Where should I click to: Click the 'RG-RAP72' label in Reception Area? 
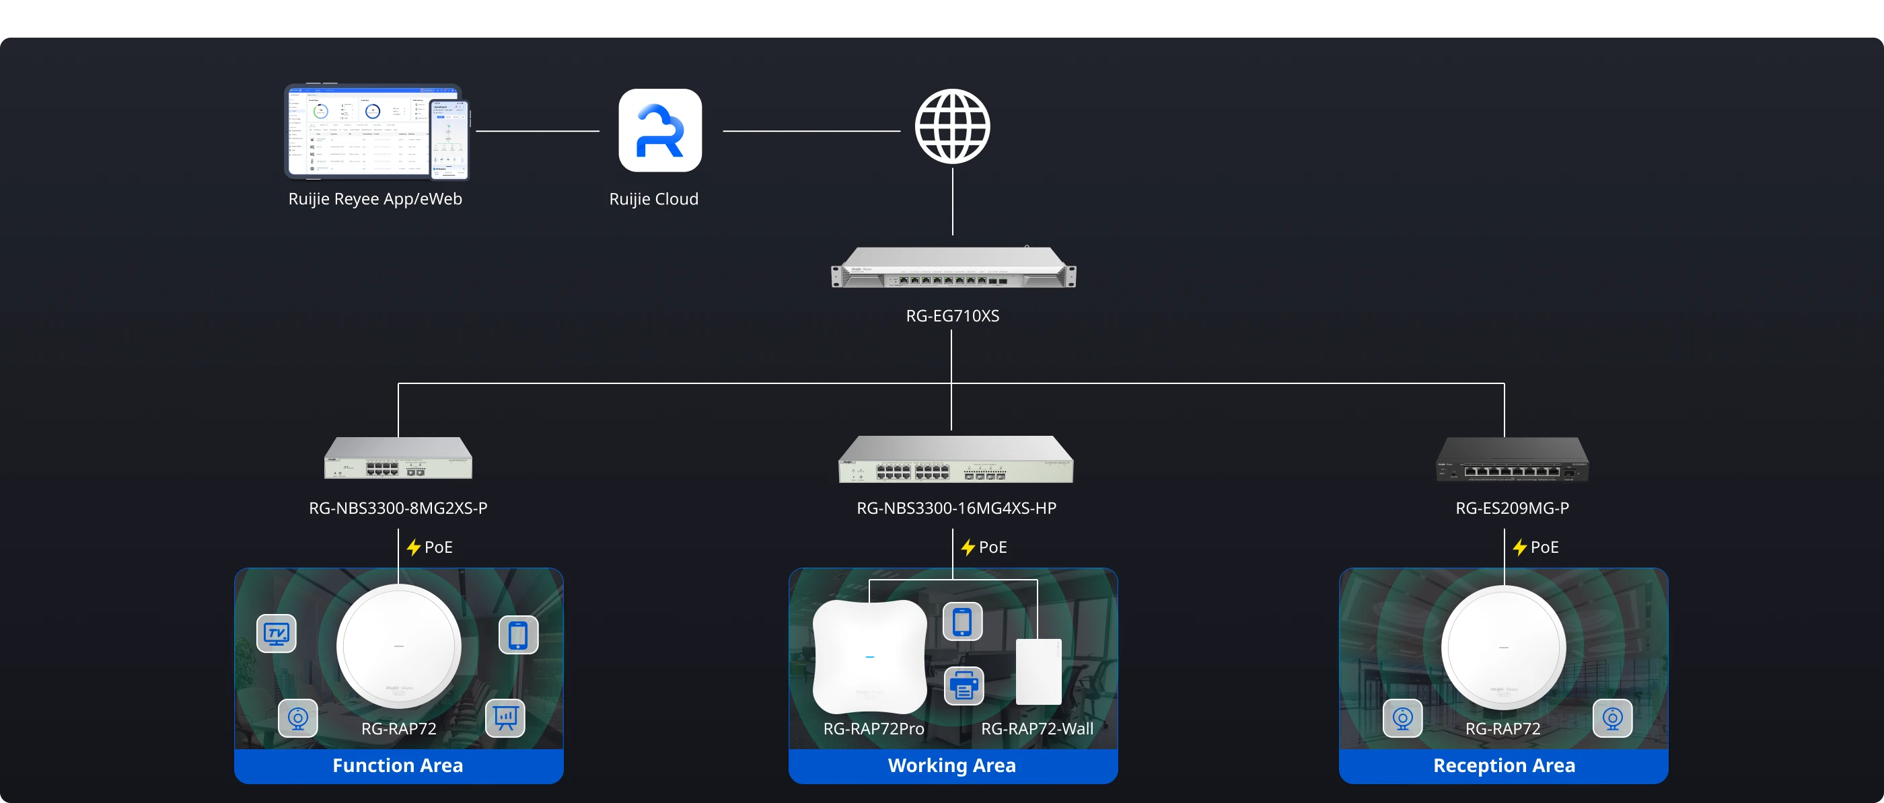[1503, 729]
